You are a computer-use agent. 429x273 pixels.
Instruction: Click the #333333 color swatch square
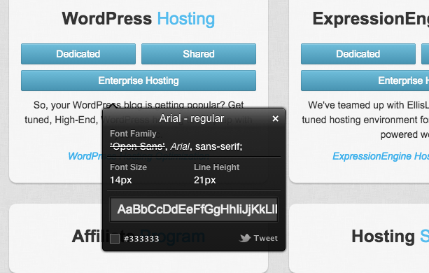tap(115, 239)
